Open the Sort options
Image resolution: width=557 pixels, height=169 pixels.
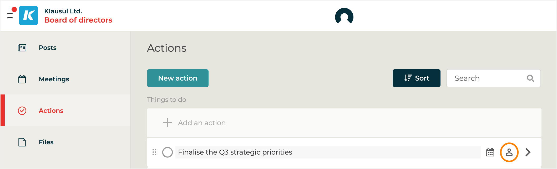416,78
